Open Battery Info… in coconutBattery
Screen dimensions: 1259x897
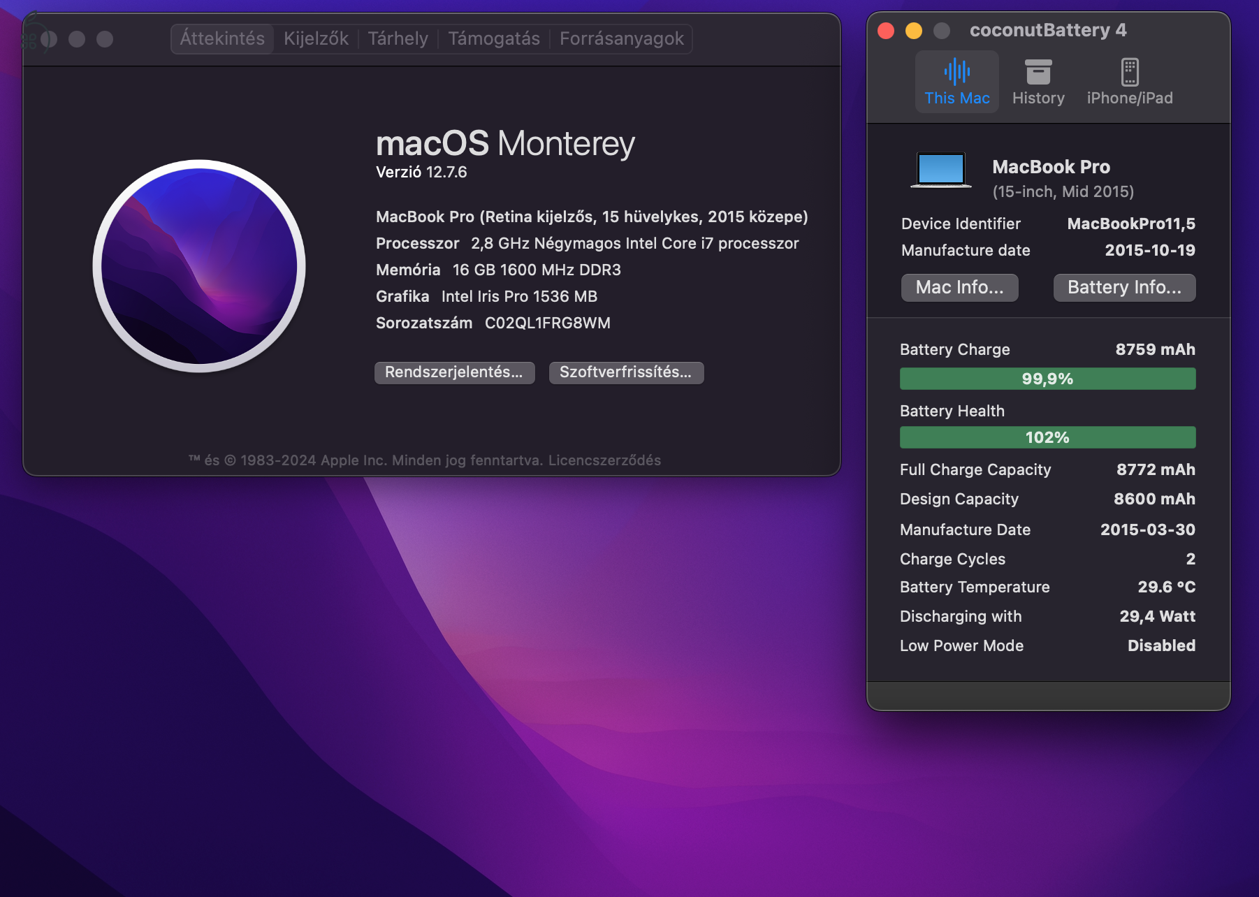(x=1125, y=287)
